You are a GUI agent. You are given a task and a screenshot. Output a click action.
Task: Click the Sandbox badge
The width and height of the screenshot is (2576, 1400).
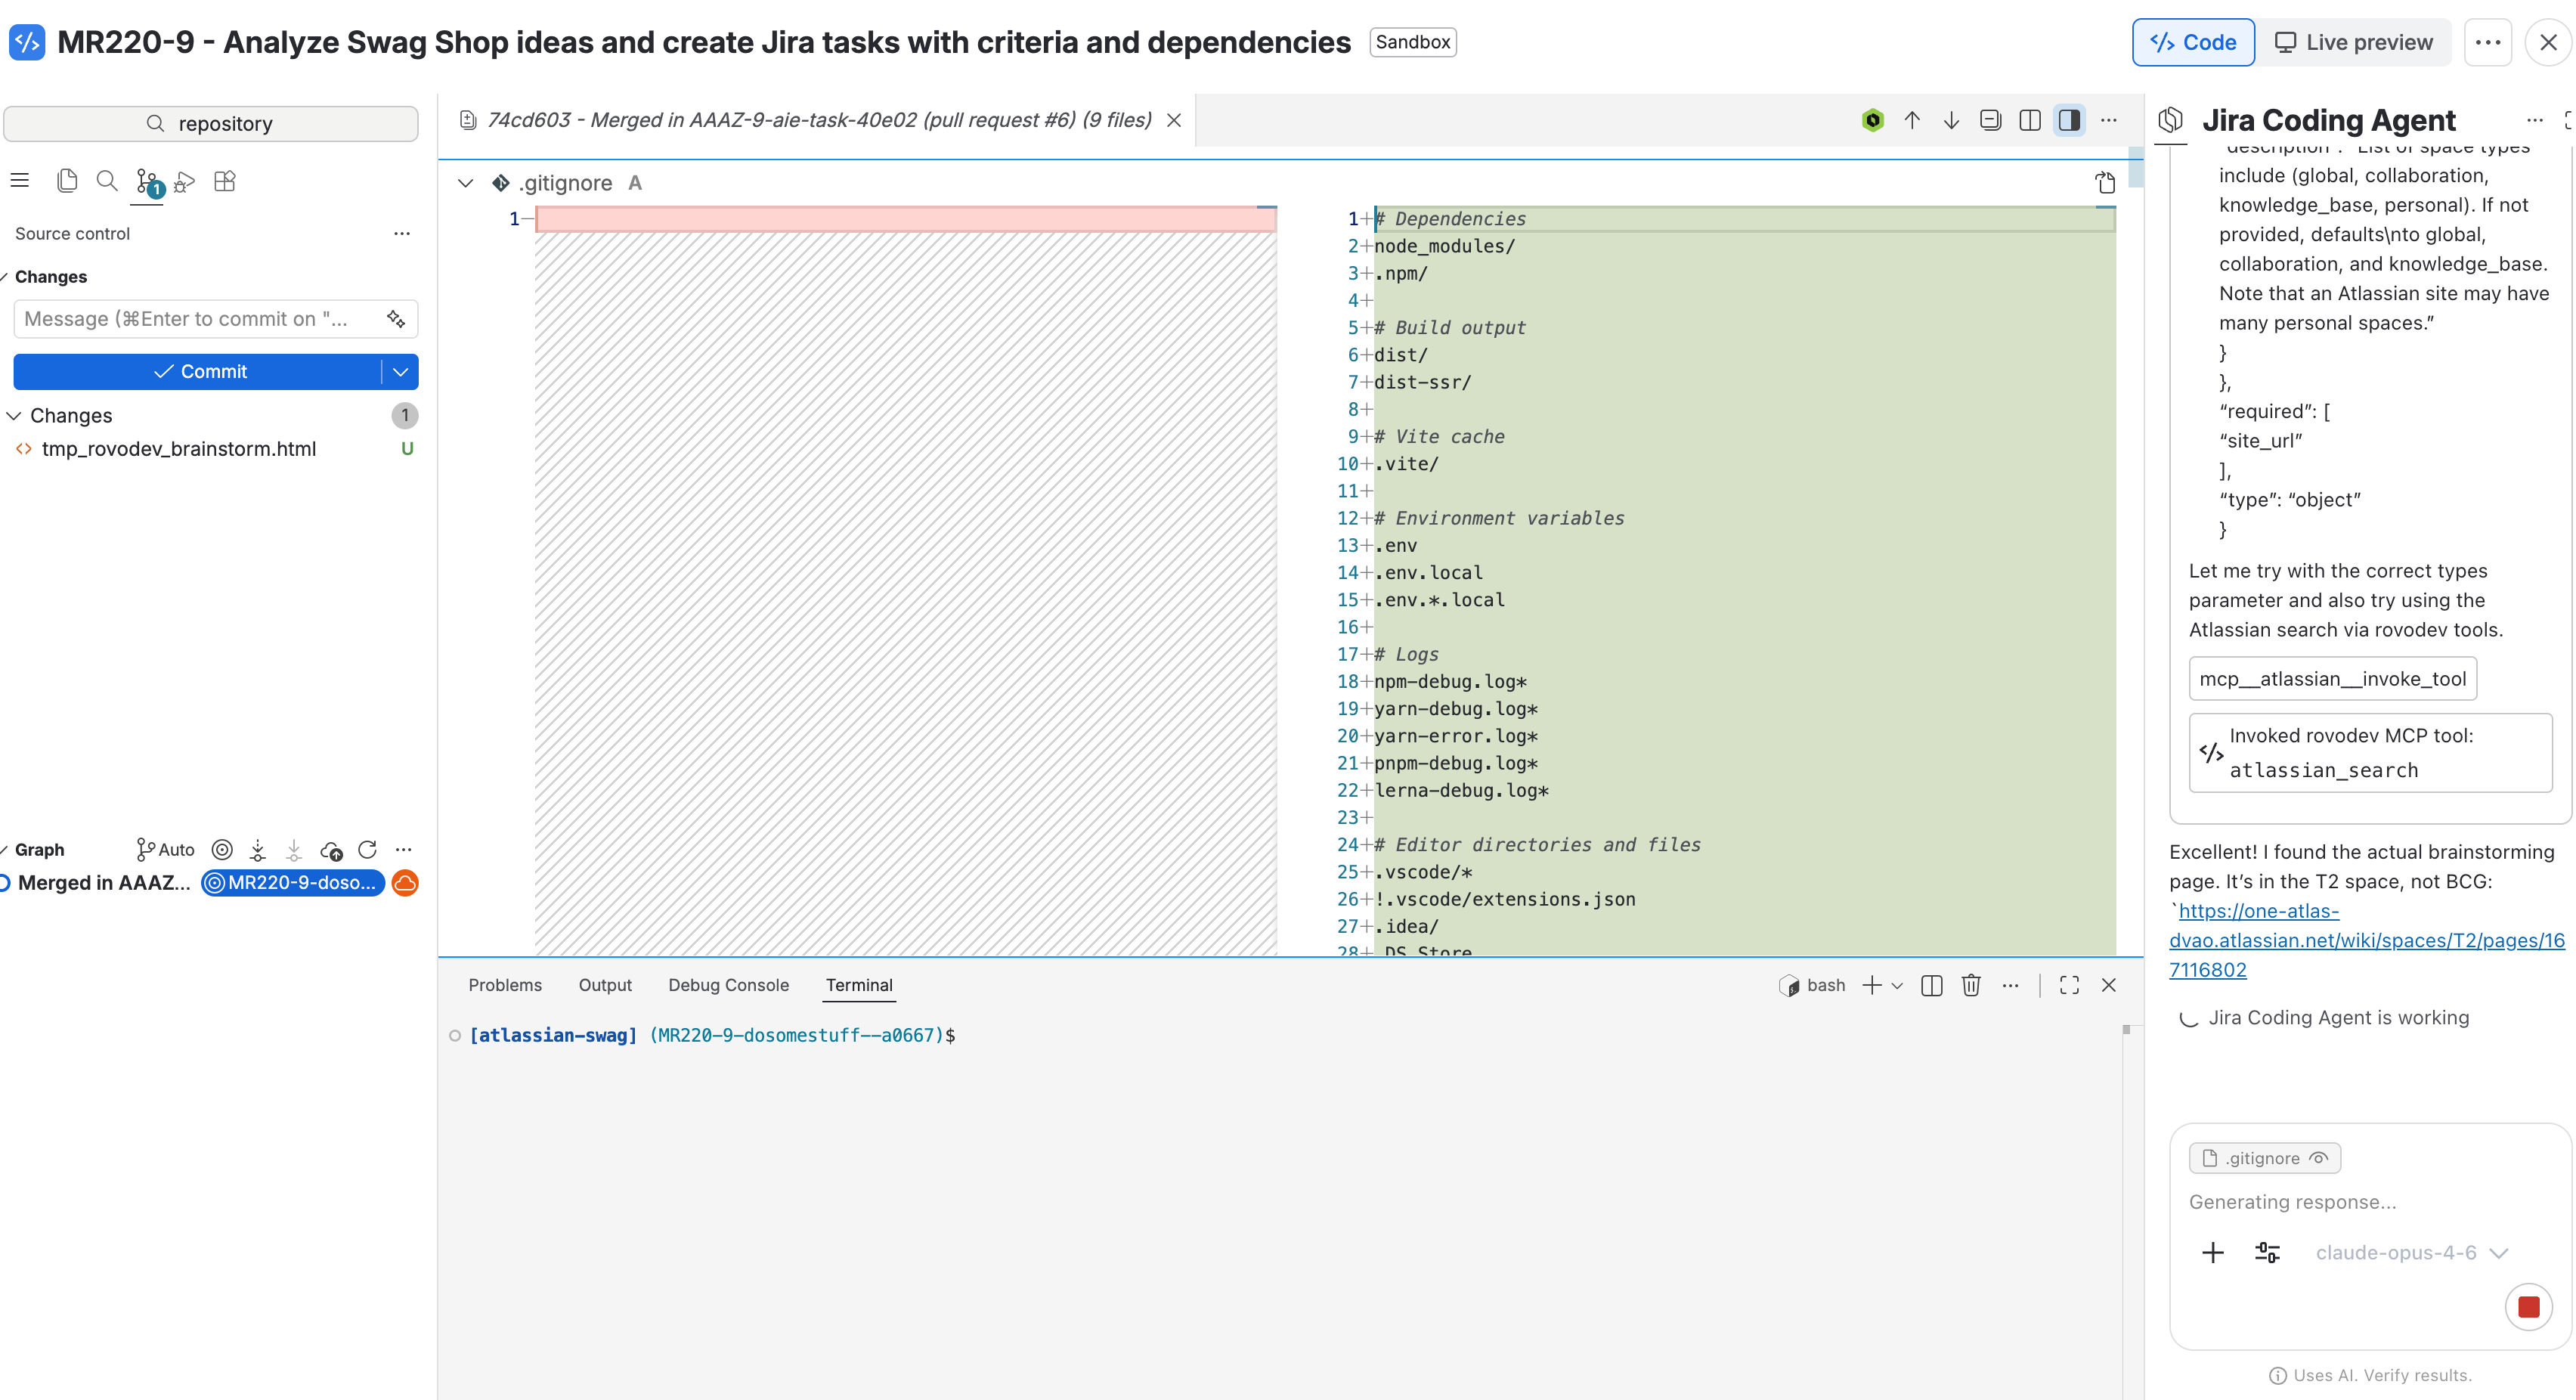point(1412,42)
